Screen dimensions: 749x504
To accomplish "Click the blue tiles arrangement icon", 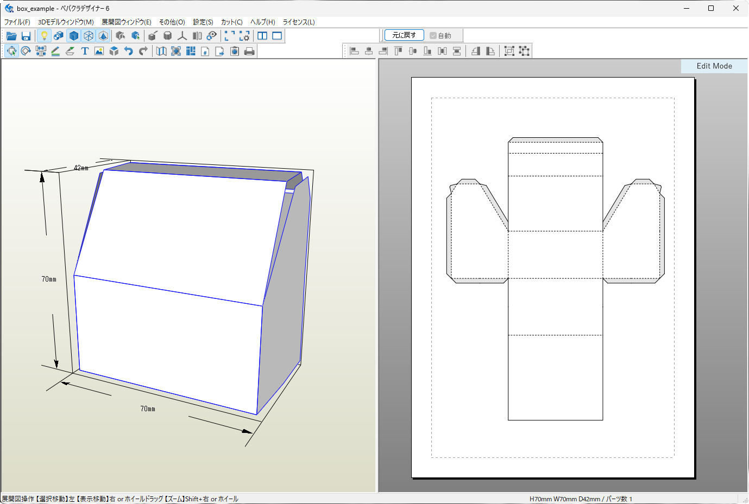I will click(x=191, y=51).
